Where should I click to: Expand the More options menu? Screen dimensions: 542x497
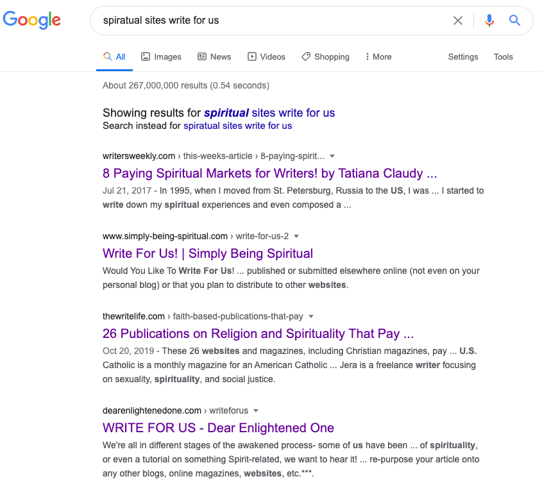pyautogui.click(x=378, y=56)
